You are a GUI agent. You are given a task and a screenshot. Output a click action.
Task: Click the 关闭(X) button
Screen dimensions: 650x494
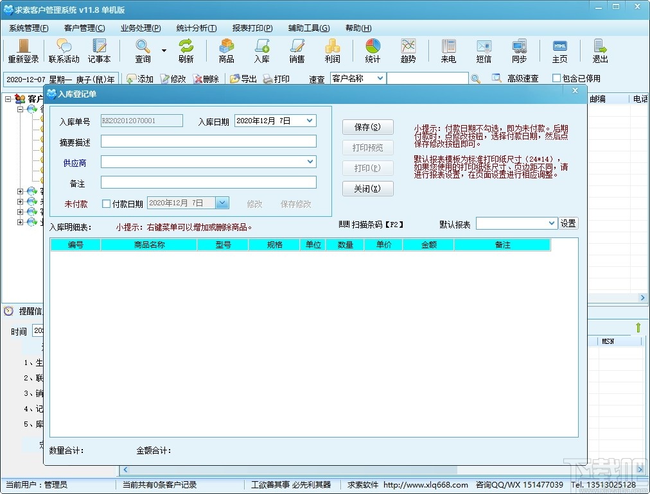pos(367,189)
